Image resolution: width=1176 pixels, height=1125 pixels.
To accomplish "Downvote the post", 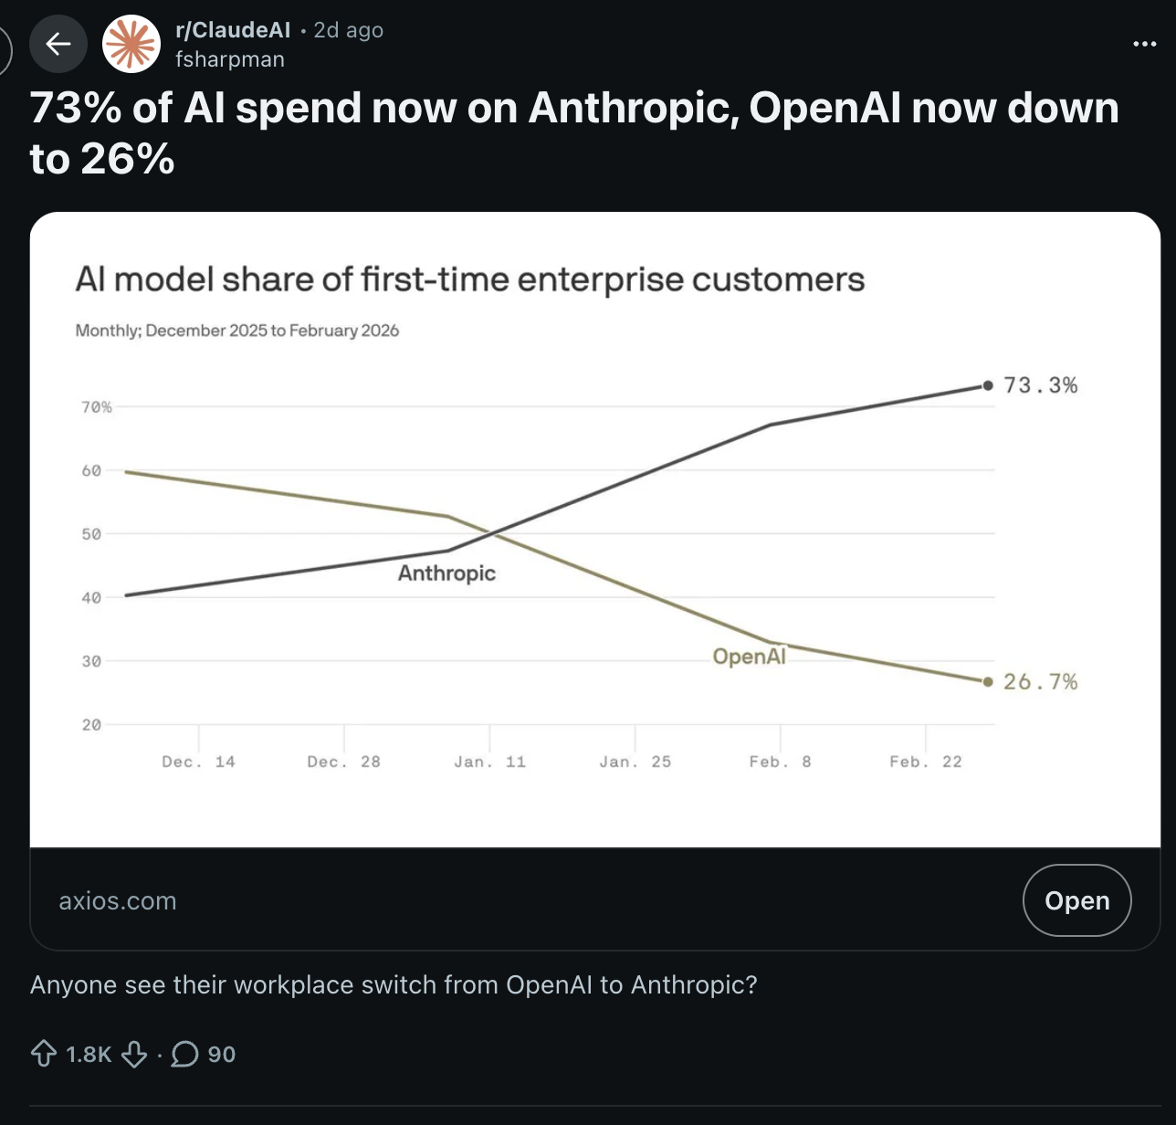I will 134,1055.
